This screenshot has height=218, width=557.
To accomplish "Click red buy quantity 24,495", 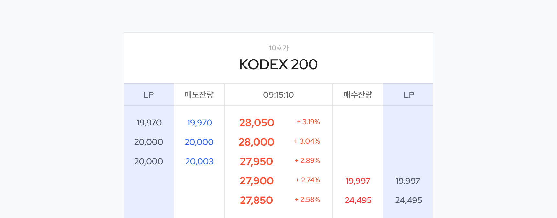I will coord(358,200).
